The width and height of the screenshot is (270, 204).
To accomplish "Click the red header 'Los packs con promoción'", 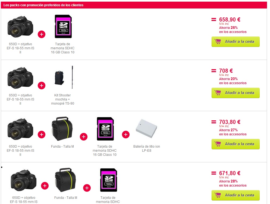I will [43, 5].
